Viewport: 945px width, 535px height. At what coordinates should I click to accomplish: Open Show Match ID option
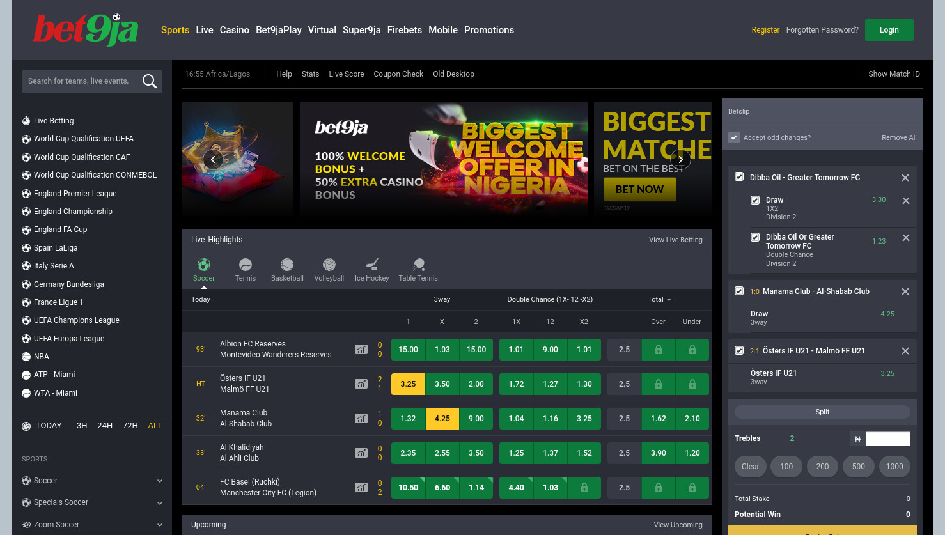pyautogui.click(x=894, y=74)
